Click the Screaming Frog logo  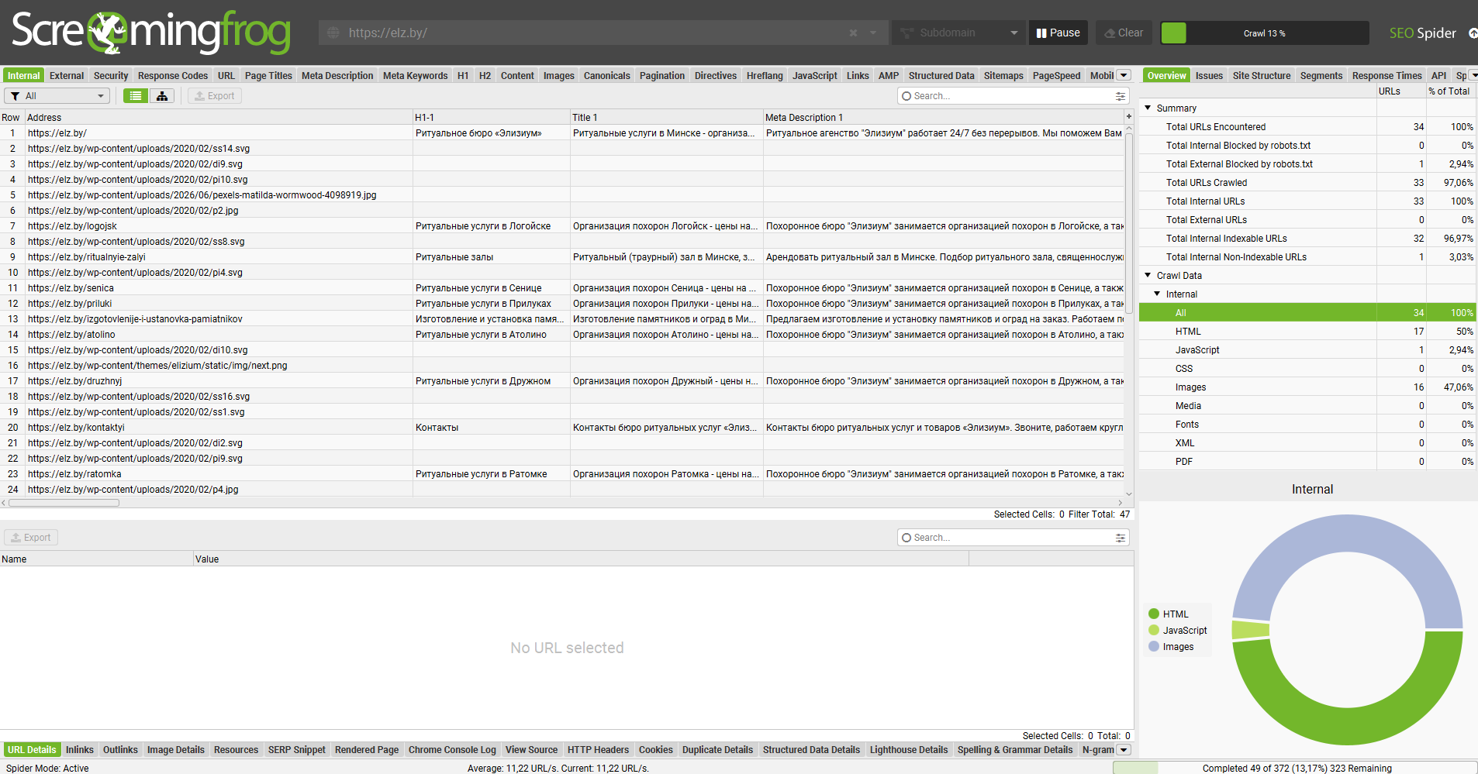coord(151,33)
